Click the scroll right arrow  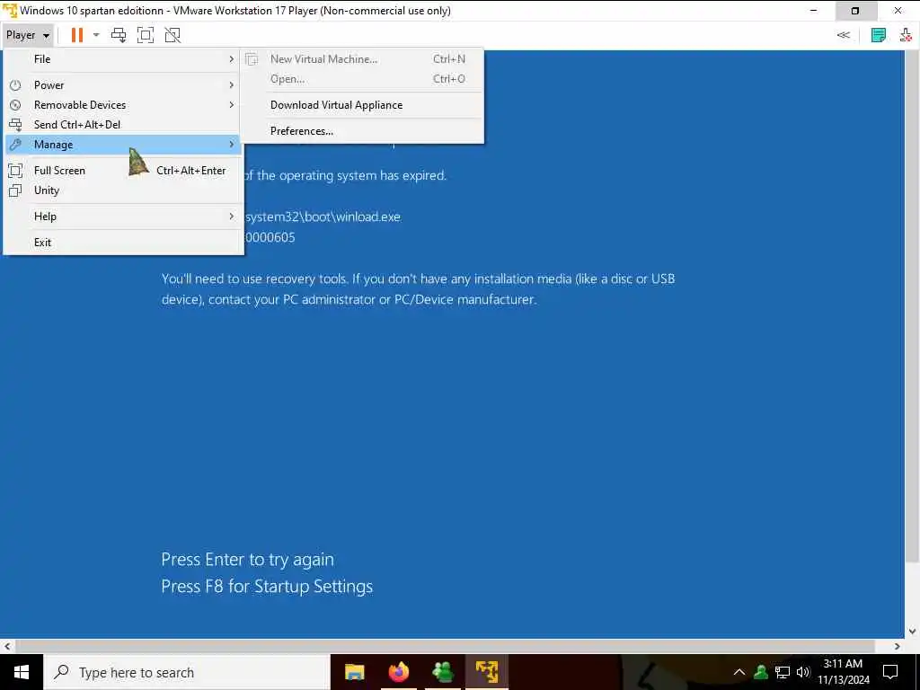point(898,646)
